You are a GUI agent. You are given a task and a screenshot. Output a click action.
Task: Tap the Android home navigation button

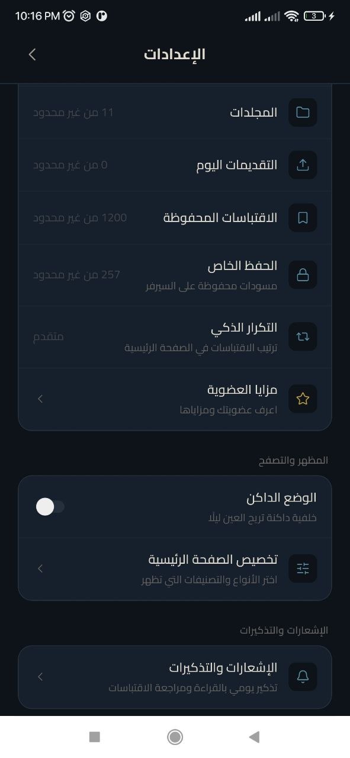175,737
